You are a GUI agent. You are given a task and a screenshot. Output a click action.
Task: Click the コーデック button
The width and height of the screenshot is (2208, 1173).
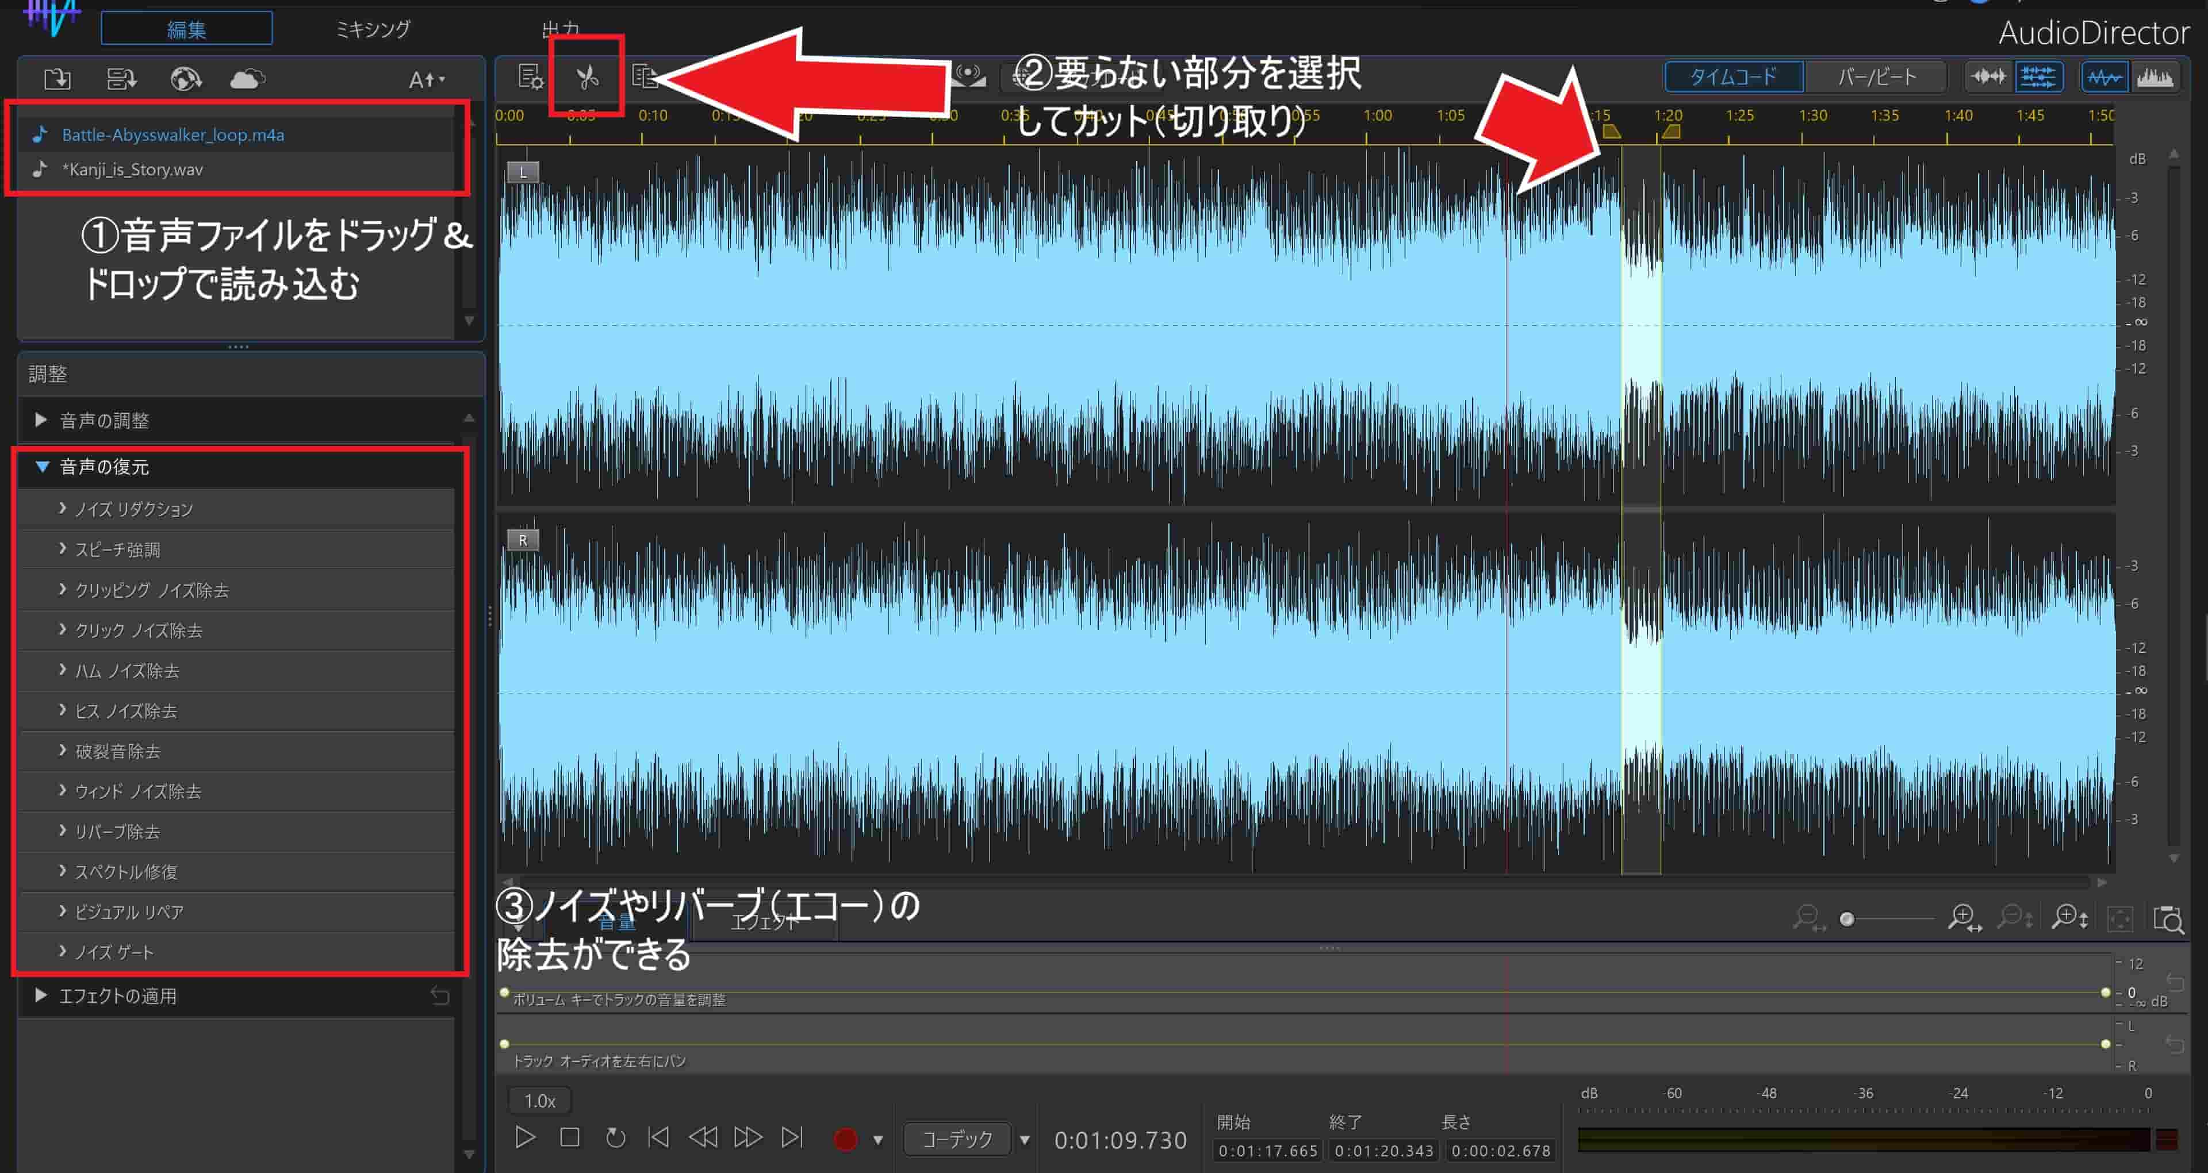[957, 1140]
